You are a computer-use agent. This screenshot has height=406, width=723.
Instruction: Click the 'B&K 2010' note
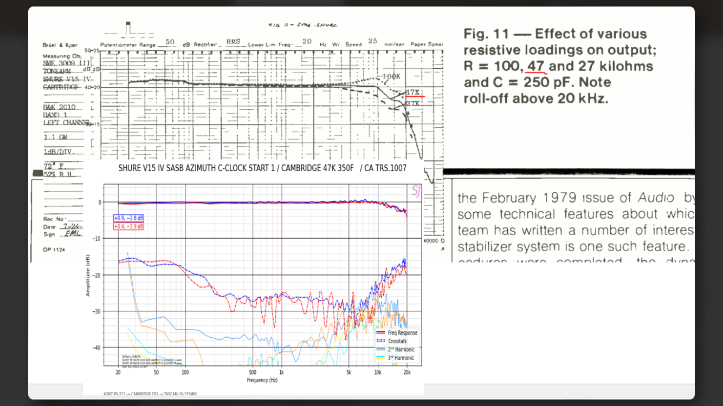[x=59, y=107]
